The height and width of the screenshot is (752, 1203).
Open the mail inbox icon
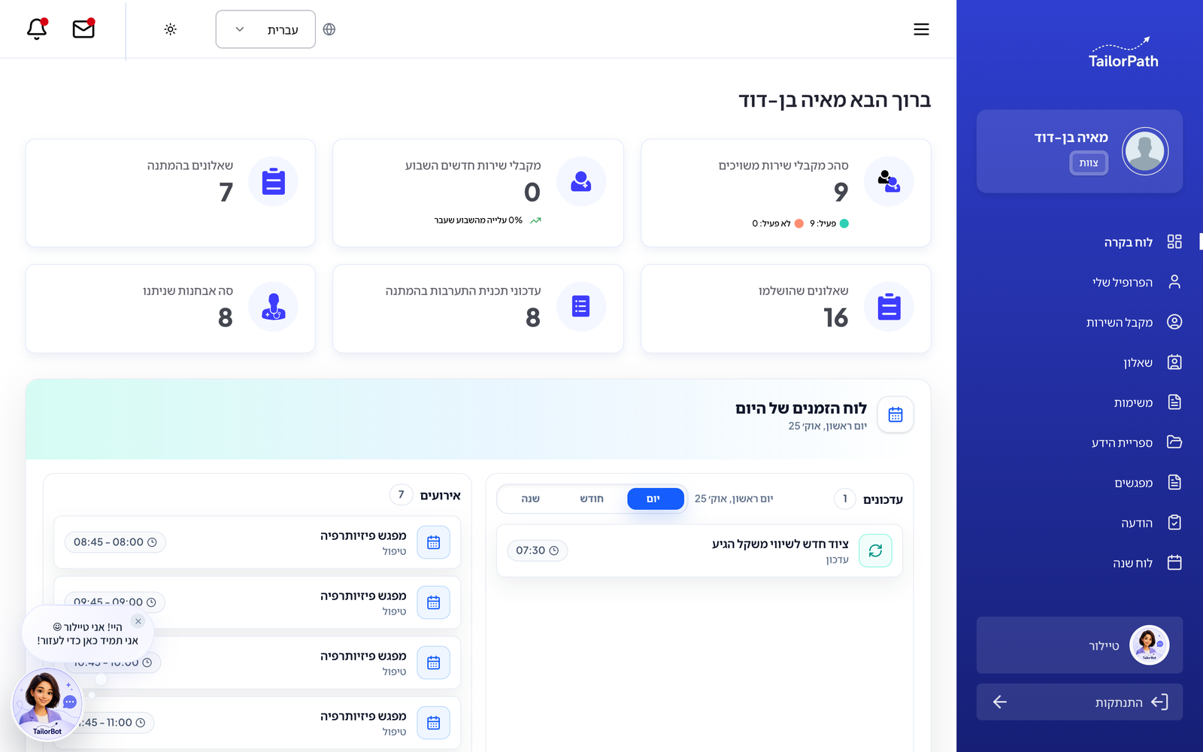(83, 29)
